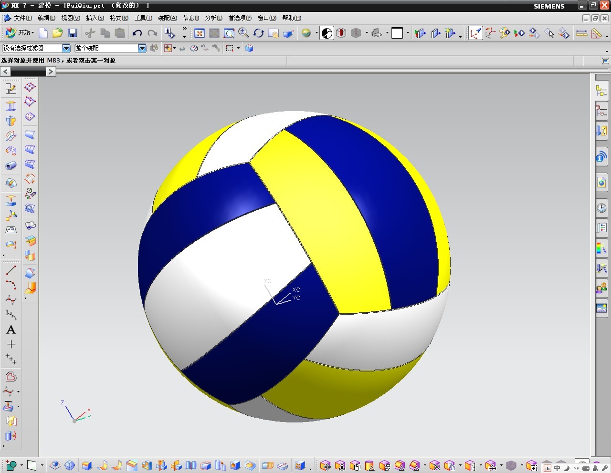
Task: Open the 插入(S) Insert menu
Action: click(95, 18)
